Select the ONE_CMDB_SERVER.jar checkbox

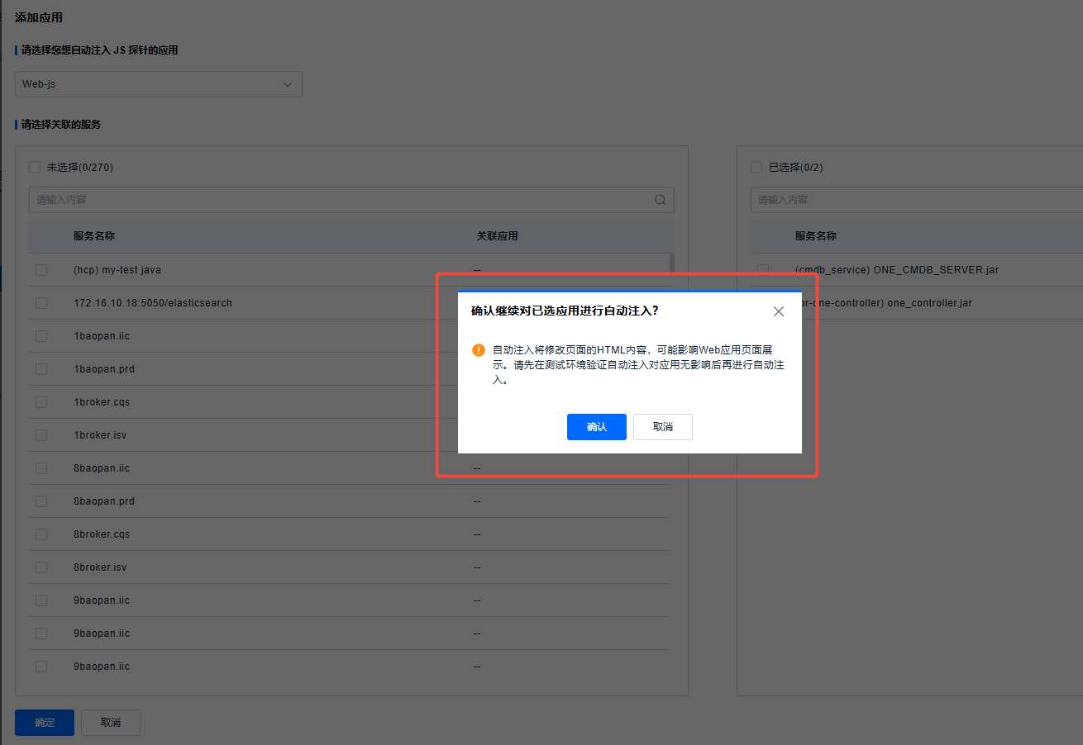point(763,270)
